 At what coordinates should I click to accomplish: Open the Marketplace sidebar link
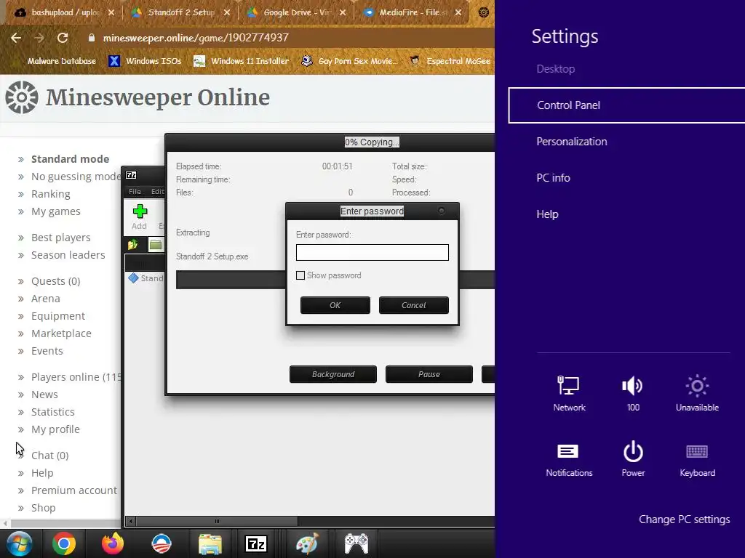coord(61,333)
